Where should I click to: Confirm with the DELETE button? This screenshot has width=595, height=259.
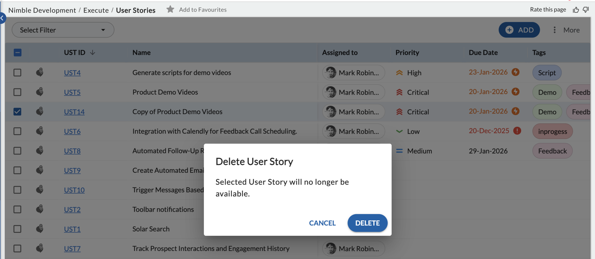click(368, 223)
